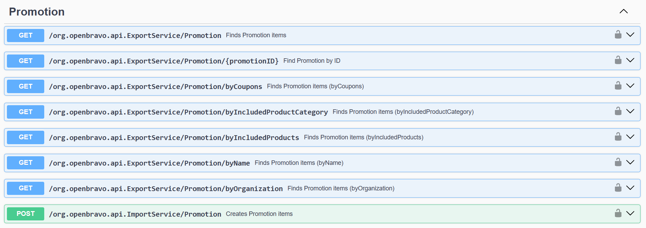This screenshot has height=228, width=646.
Task: Click the green POST method badge
Action: [26, 214]
